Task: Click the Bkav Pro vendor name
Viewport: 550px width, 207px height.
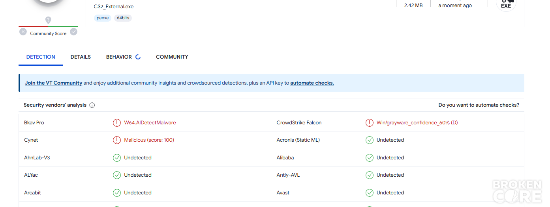Action: (x=34, y=123)
